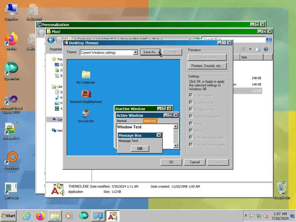Click Cancel in the Desktop Themes dialog

(195, 162)
